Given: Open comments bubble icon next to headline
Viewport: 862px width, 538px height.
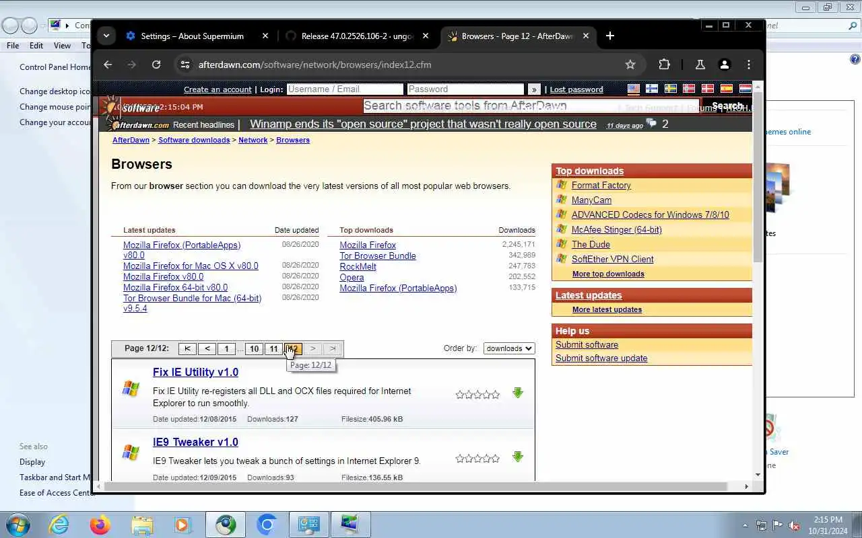Looking at the screenshot, I should click(651, 124).
